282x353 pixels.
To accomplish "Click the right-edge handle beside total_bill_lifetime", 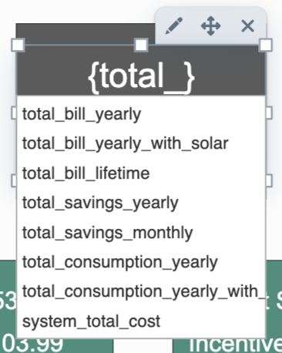I will pyautogui.click(x=269, y=180).
